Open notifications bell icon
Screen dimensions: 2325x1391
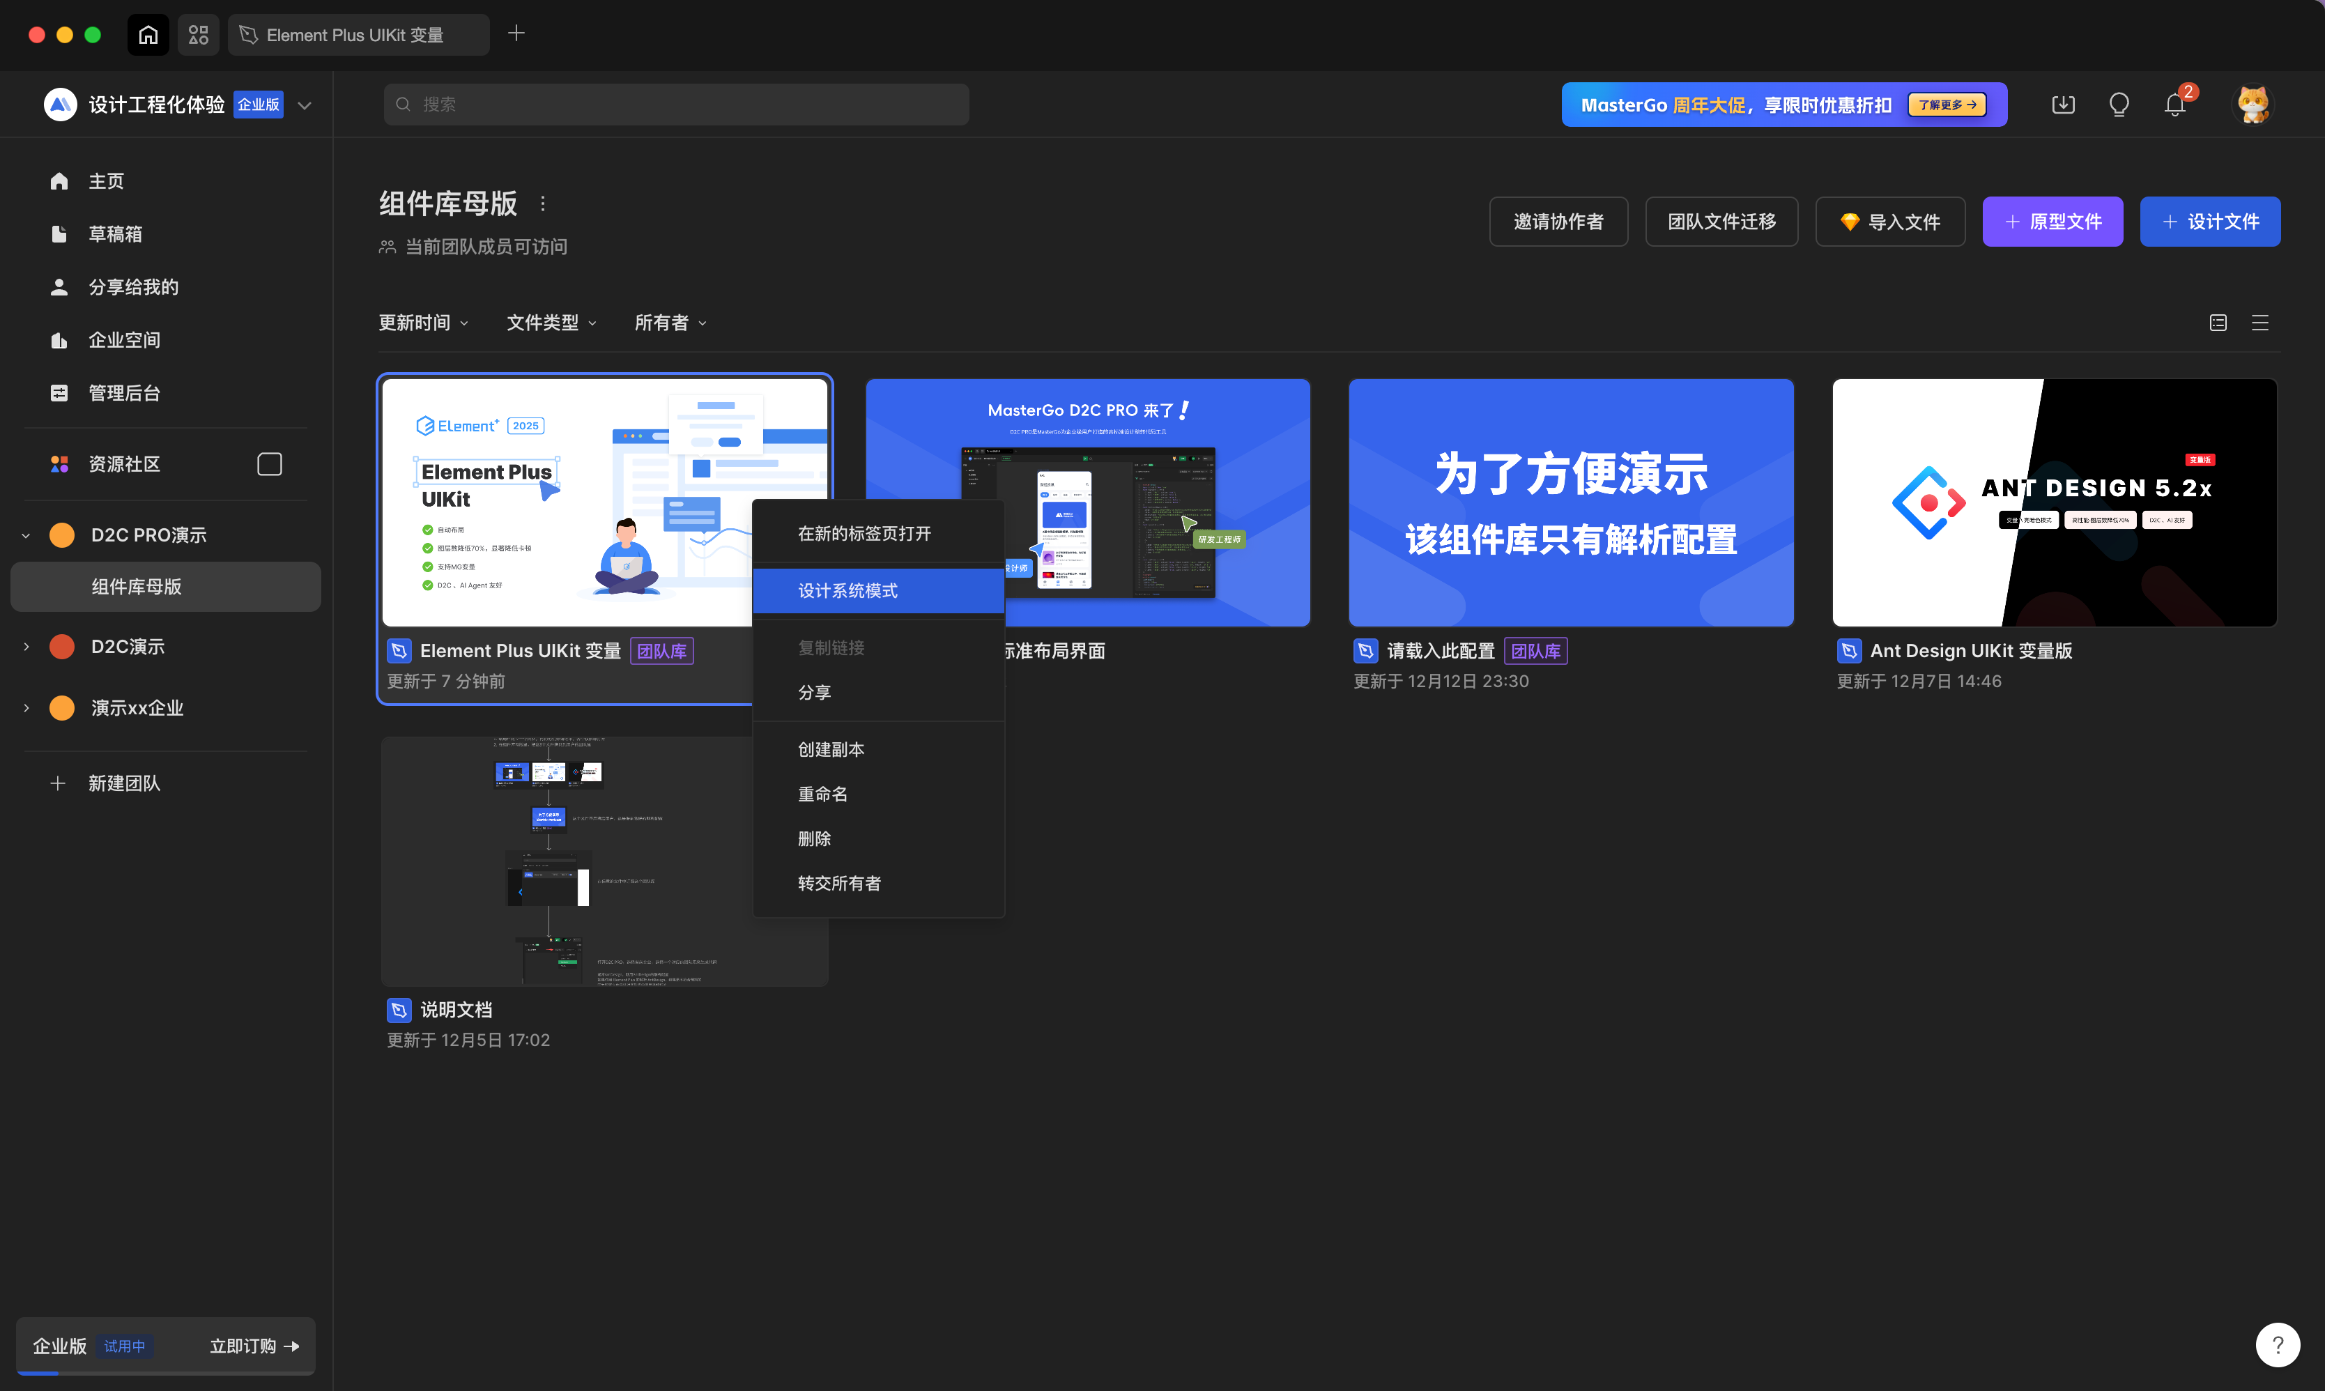pyautogui.click(x=2175, y=104)
